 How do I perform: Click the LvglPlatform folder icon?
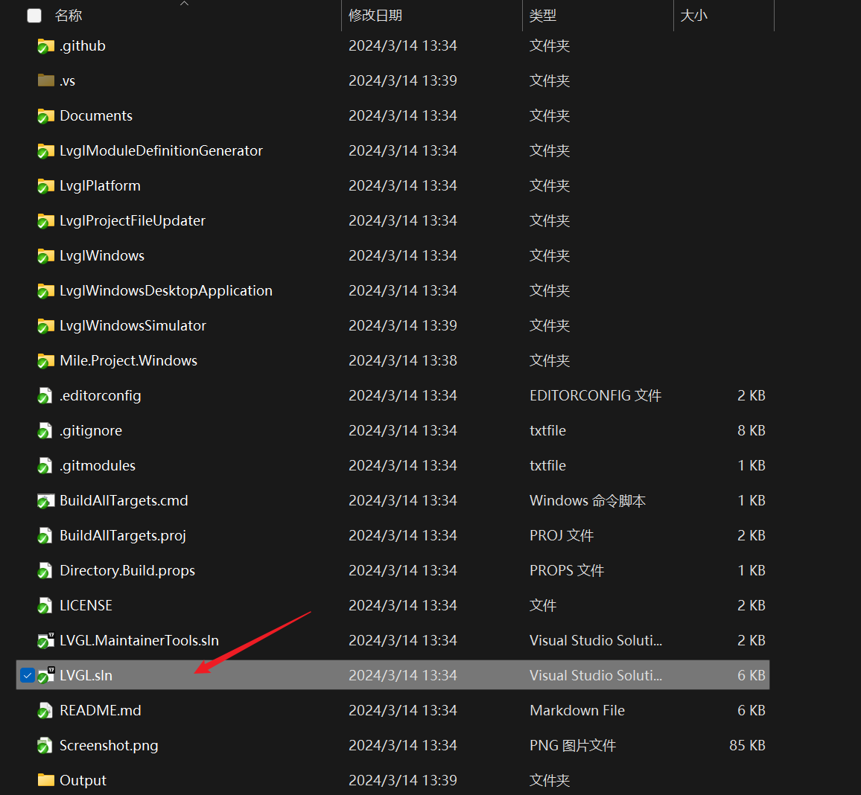click(x=45, y=186)
